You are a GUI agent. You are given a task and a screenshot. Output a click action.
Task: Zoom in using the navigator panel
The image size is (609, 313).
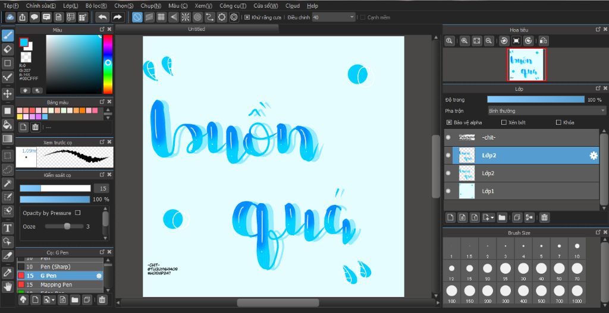pyautogui.click(x=464, y=41)
